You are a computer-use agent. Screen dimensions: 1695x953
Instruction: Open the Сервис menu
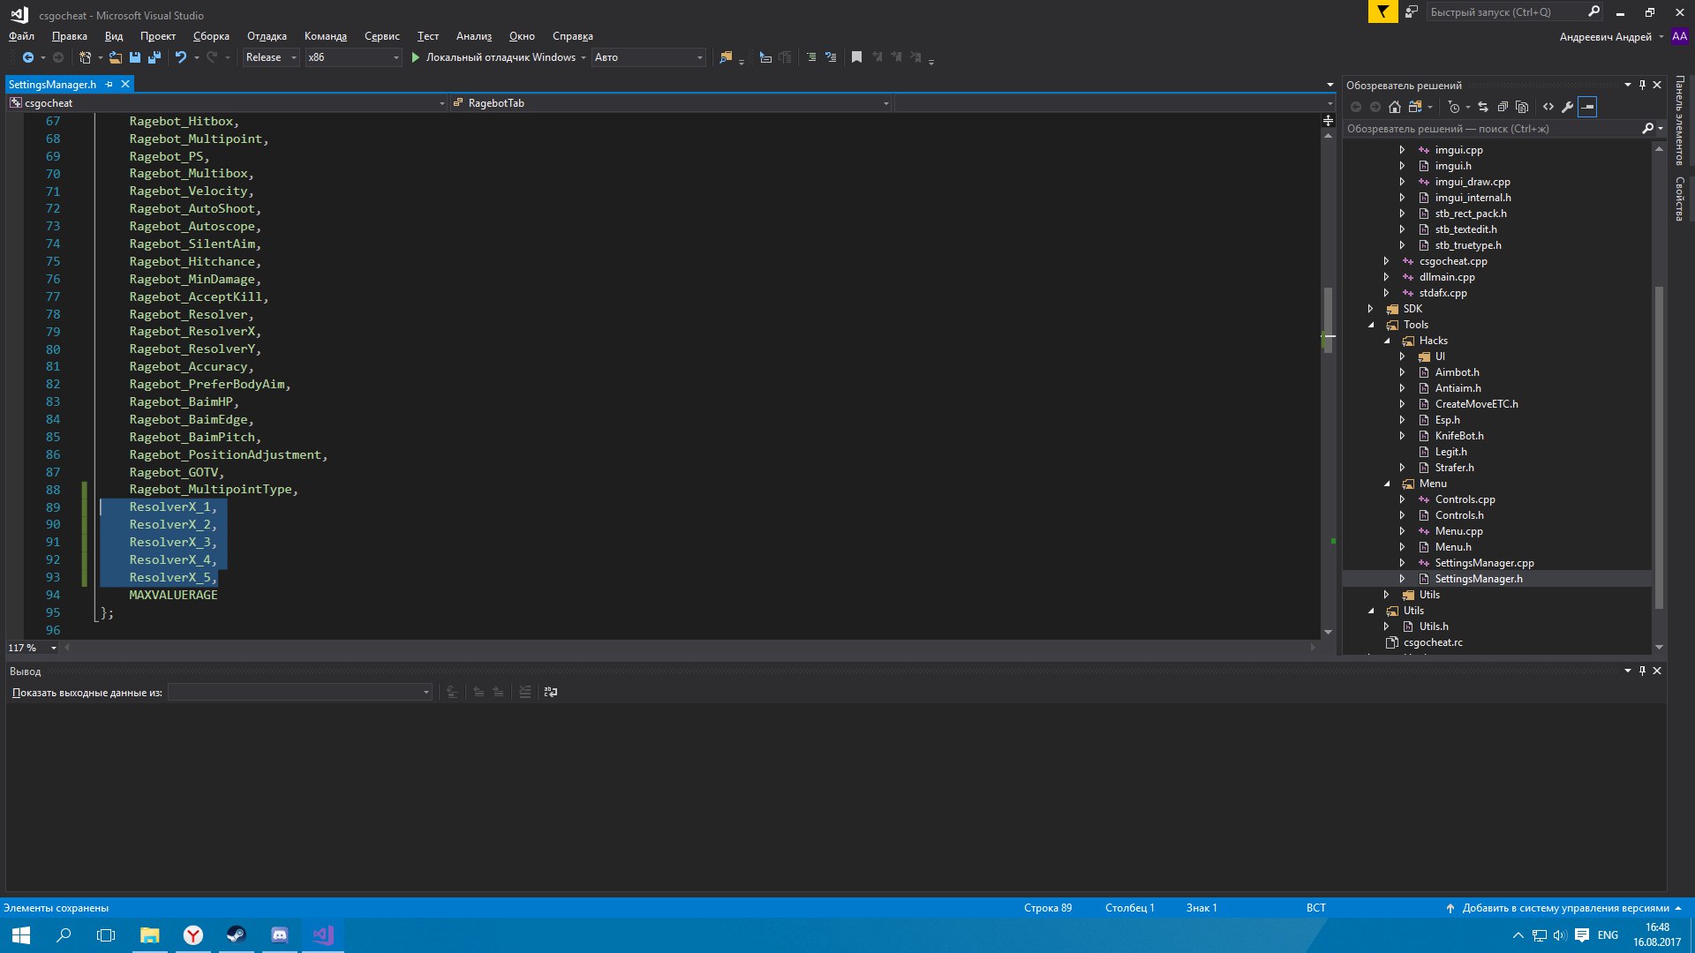tap(381, 36)
